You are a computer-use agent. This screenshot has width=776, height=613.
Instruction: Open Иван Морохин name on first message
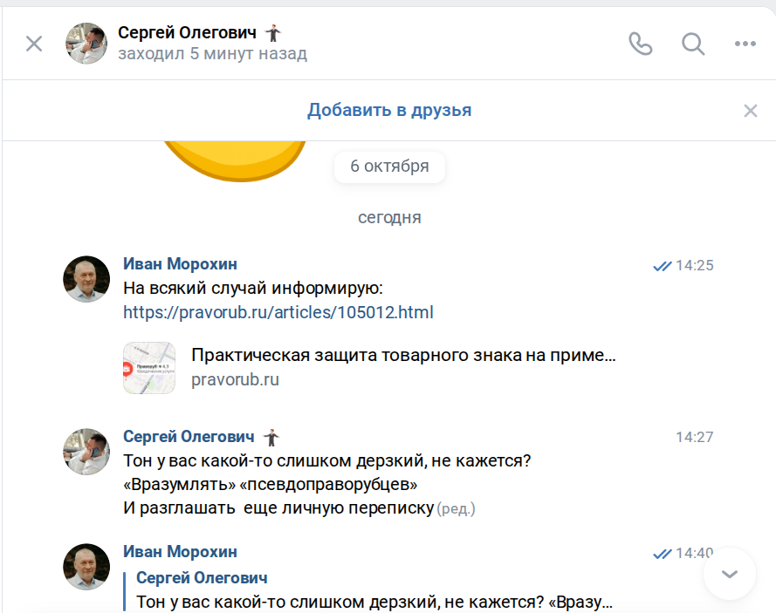[x=180, y=264]
